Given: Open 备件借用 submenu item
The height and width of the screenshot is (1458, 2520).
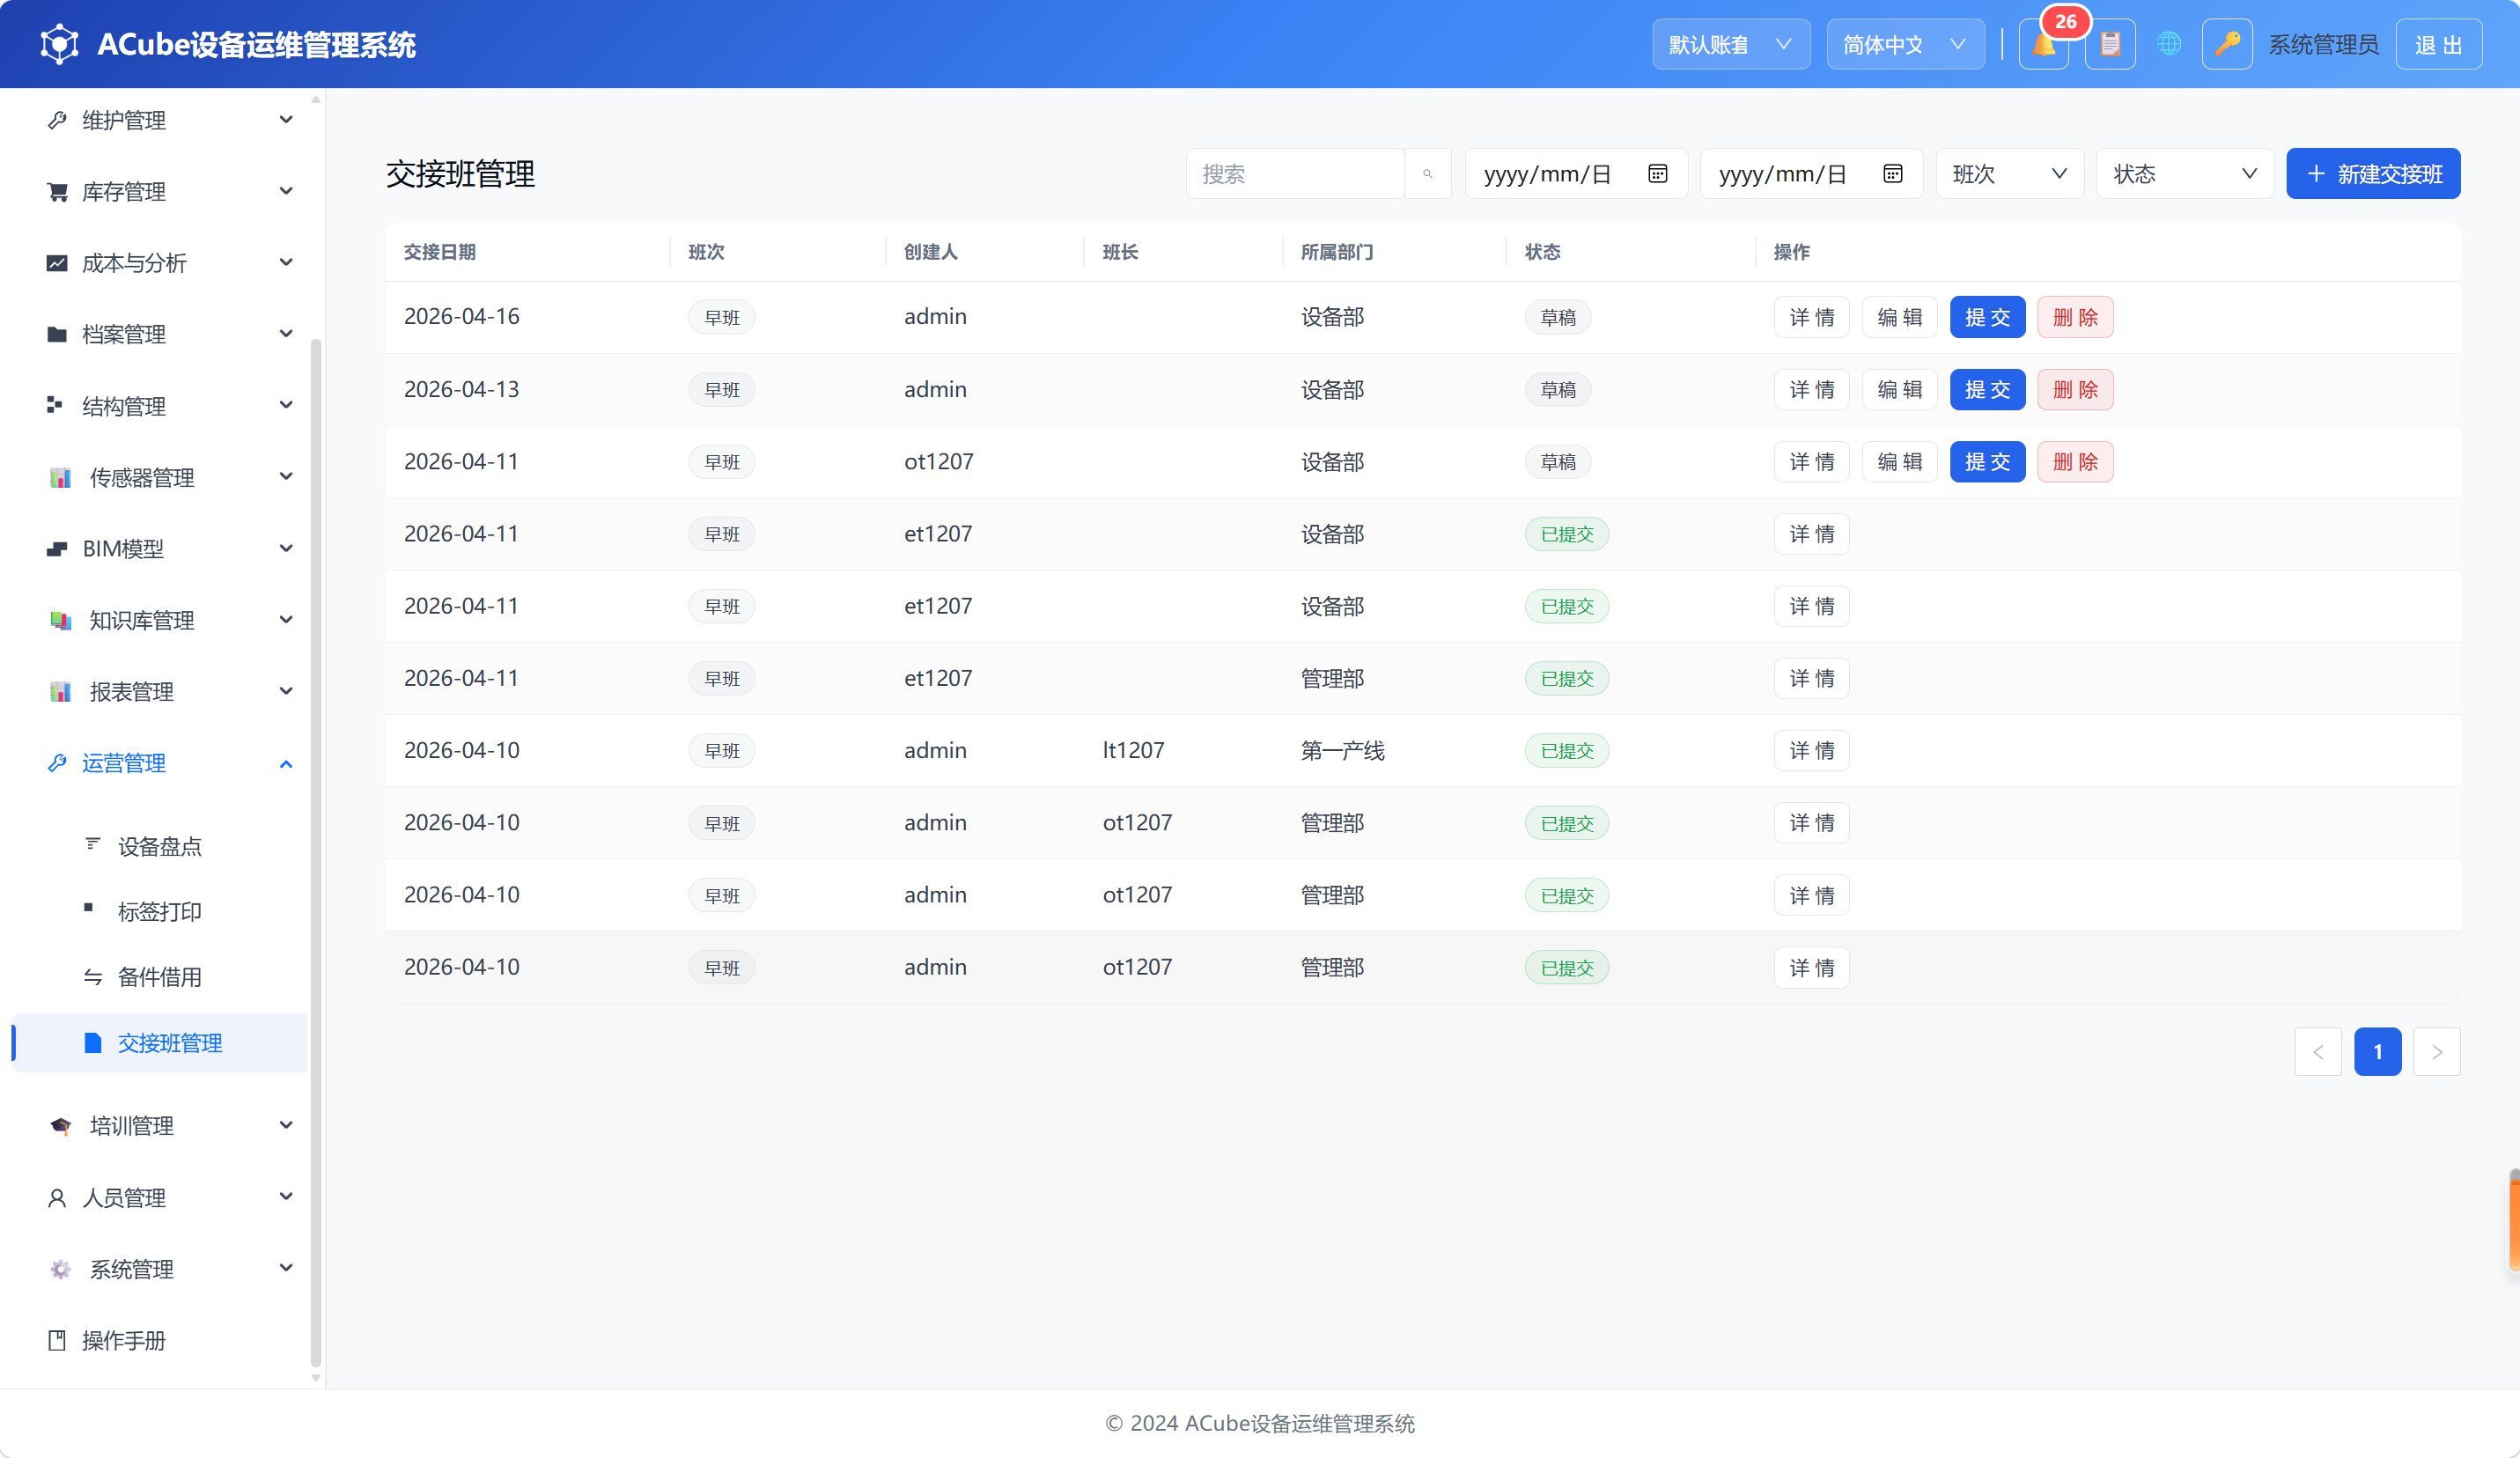Looking at the screenshot, I should coord(160,977).
